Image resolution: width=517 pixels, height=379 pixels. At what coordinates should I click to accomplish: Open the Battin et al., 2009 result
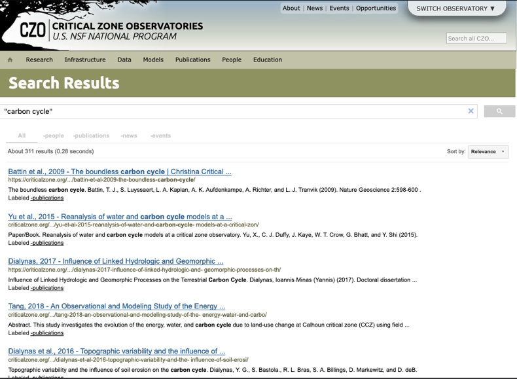[x=119, y=171]
